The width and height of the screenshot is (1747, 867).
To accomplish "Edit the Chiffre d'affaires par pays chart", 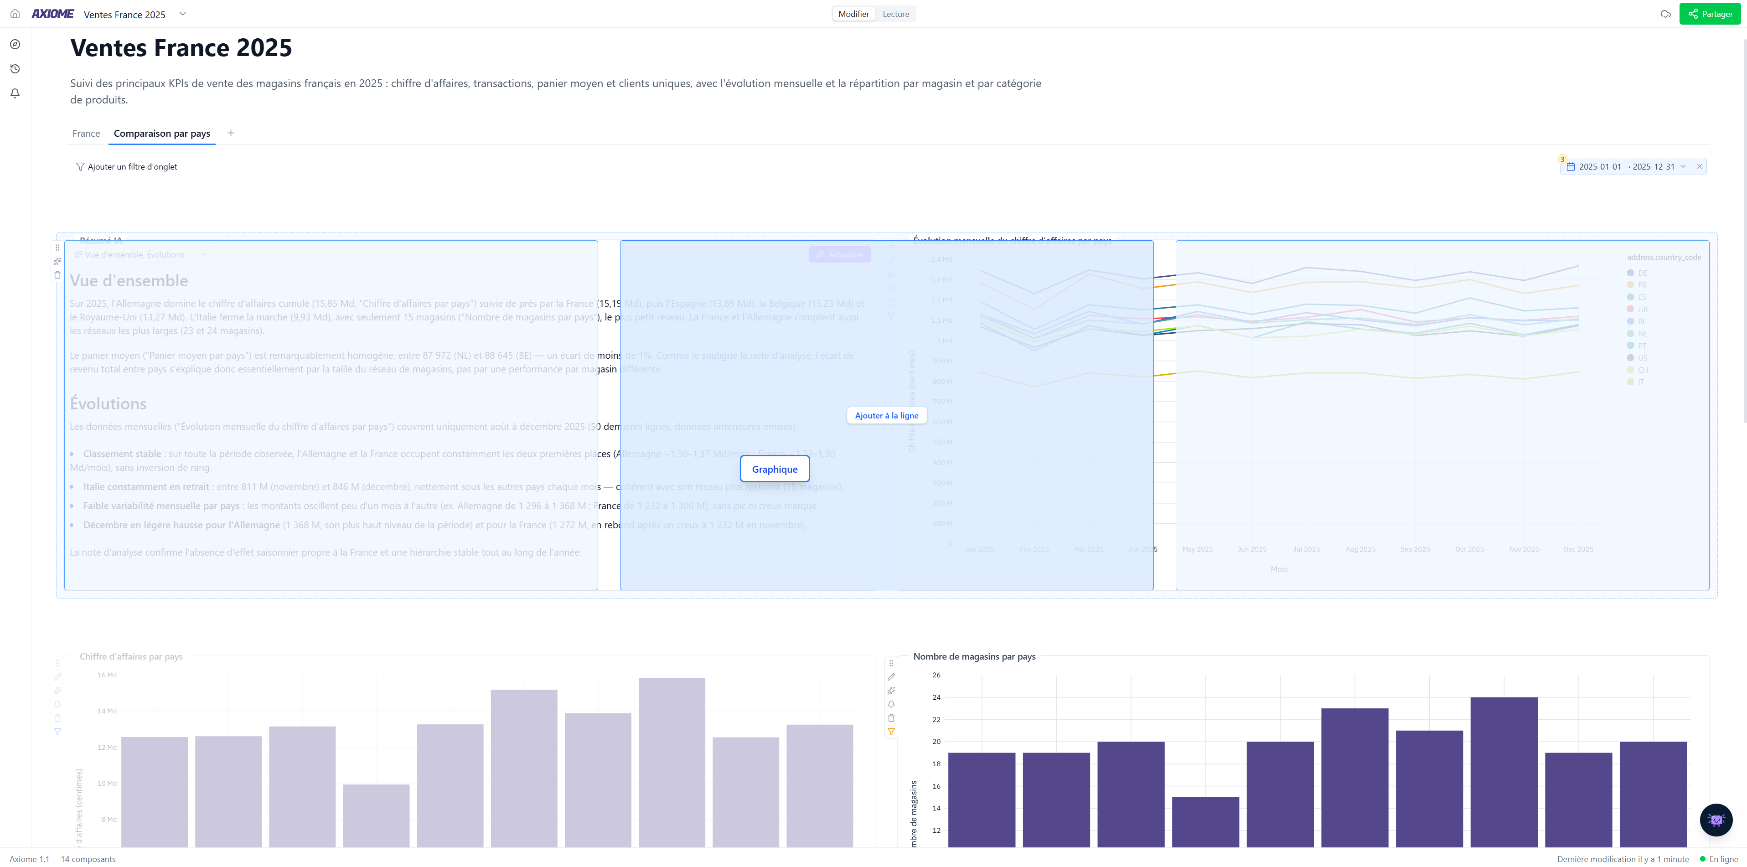I will point(57,676).
